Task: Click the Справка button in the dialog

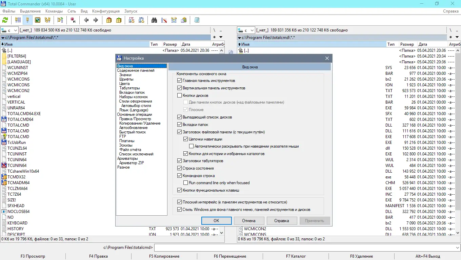Action: (x=282, y=220)
